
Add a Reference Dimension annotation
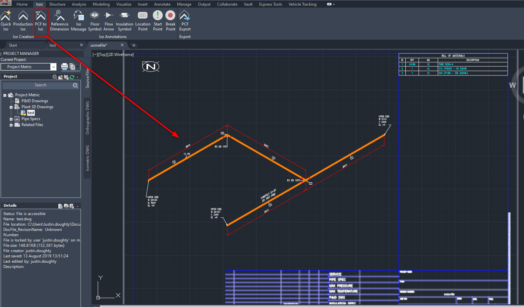point(60,21)
